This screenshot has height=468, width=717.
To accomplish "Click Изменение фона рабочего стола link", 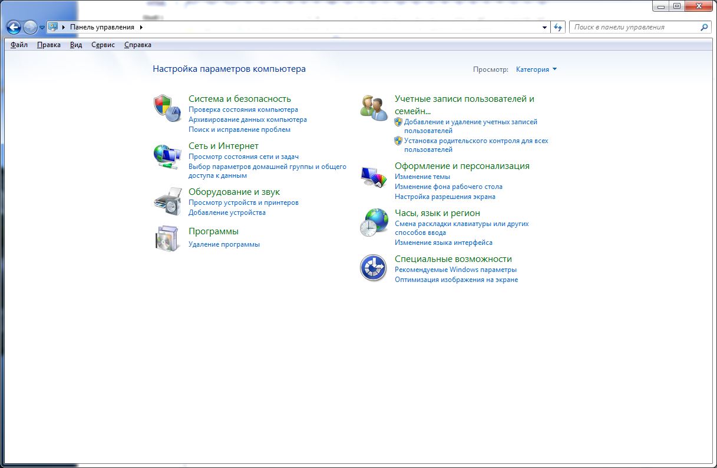I will [448, 187].
